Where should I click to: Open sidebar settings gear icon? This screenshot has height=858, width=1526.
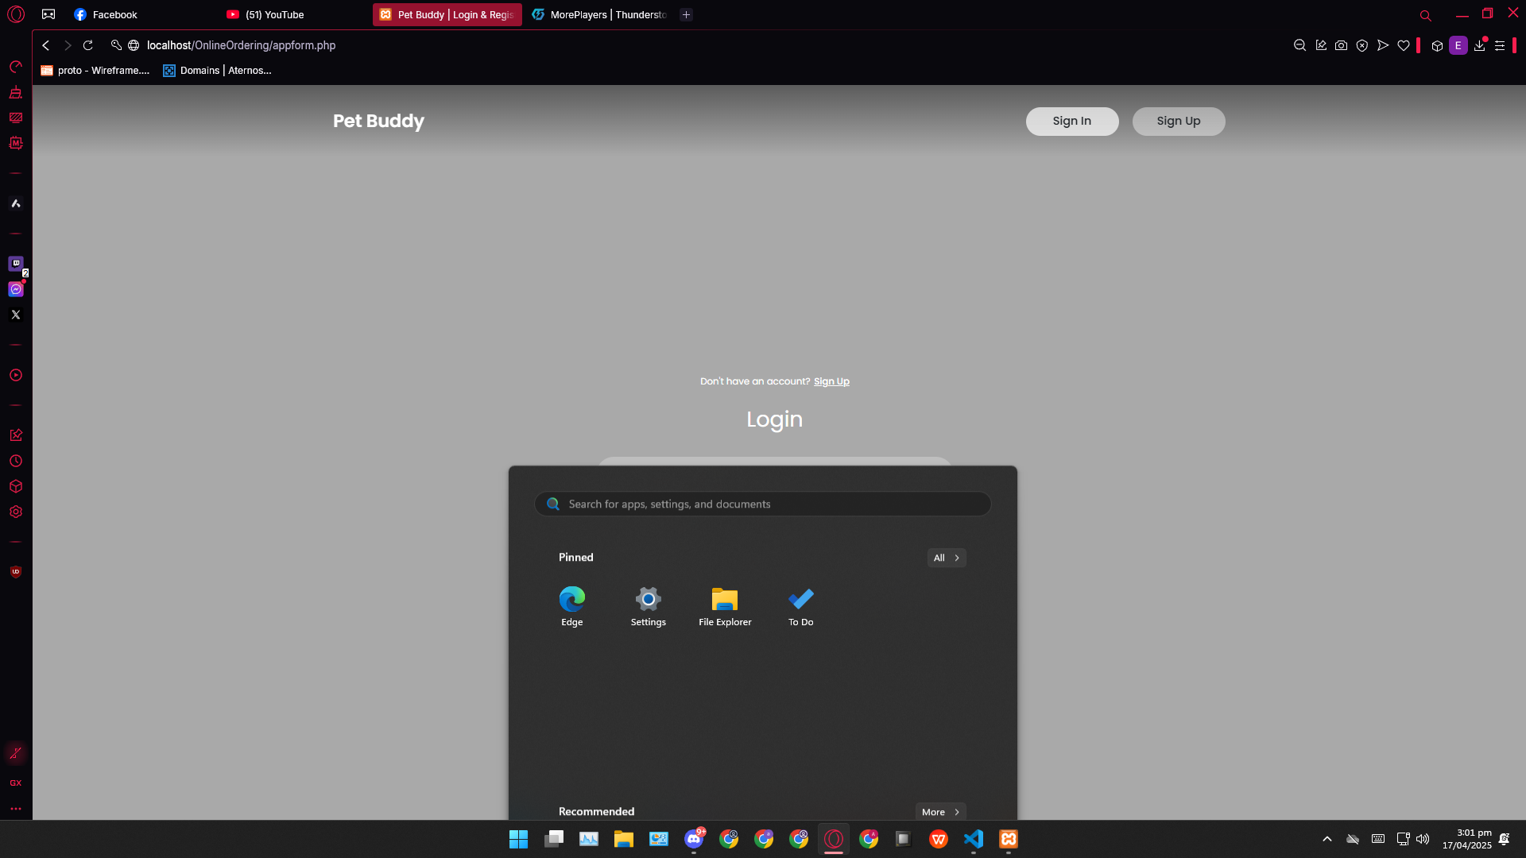(15, 512)
